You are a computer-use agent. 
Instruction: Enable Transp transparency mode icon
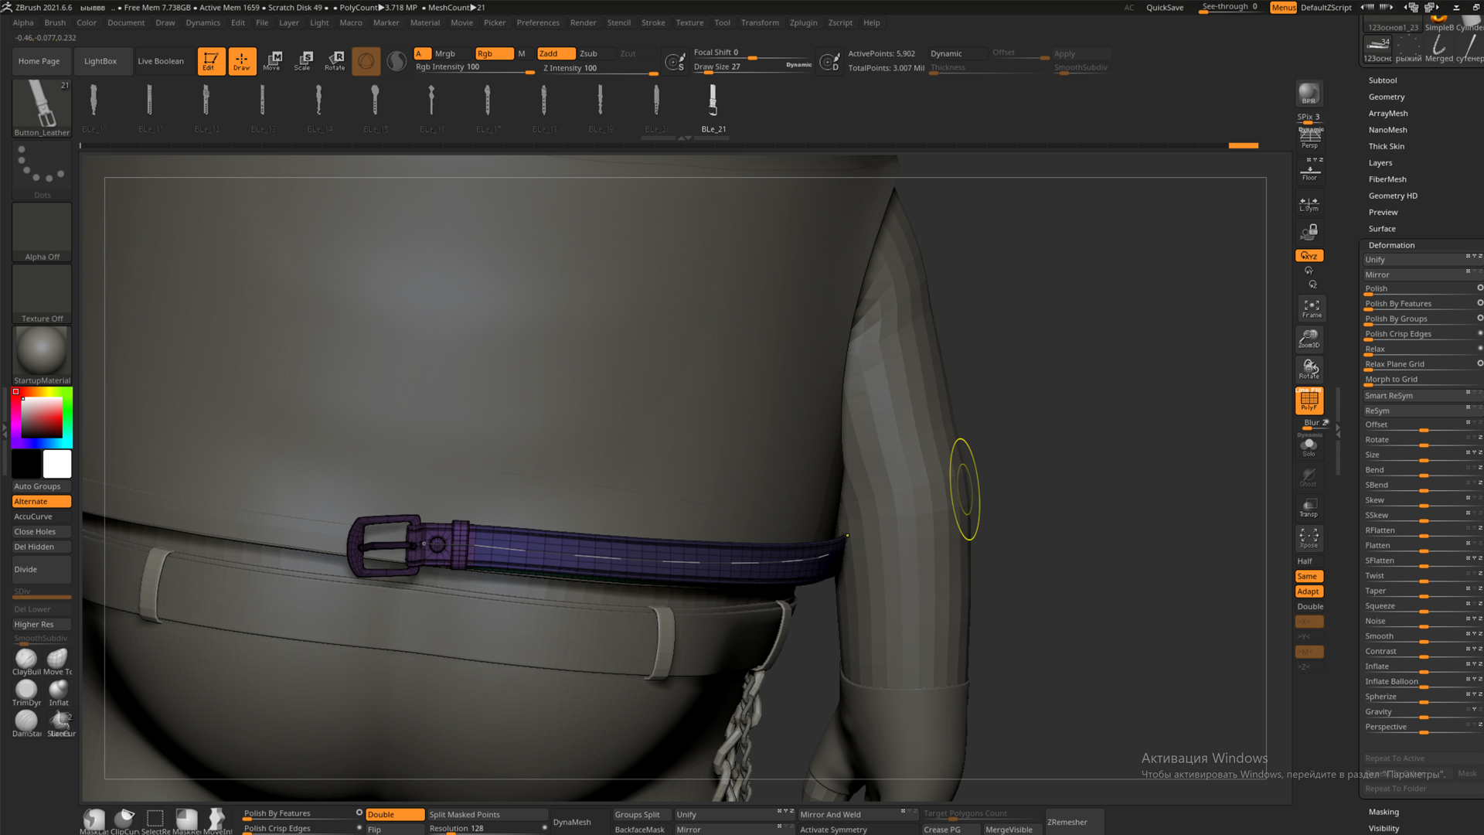coord(1309,507)
